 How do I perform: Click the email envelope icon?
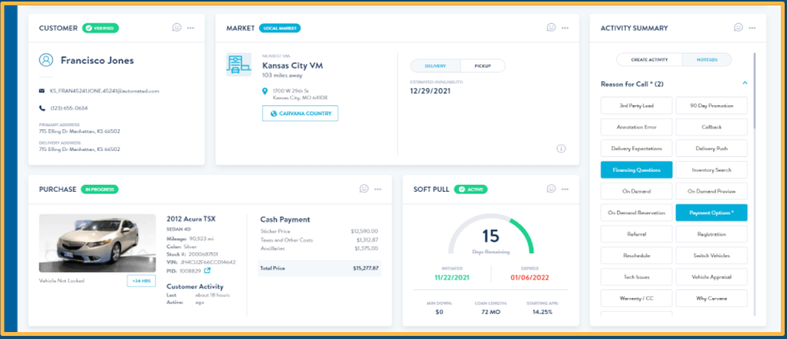(x=42, y=91)
